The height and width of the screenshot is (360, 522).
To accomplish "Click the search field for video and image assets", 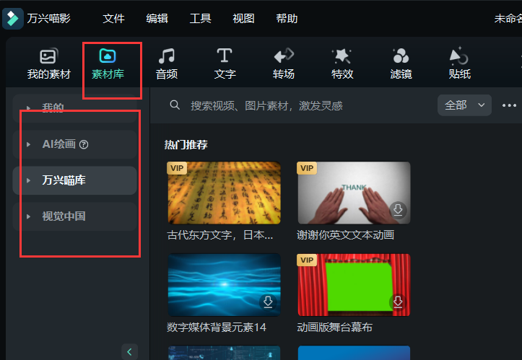I will [x=266, y=105].
